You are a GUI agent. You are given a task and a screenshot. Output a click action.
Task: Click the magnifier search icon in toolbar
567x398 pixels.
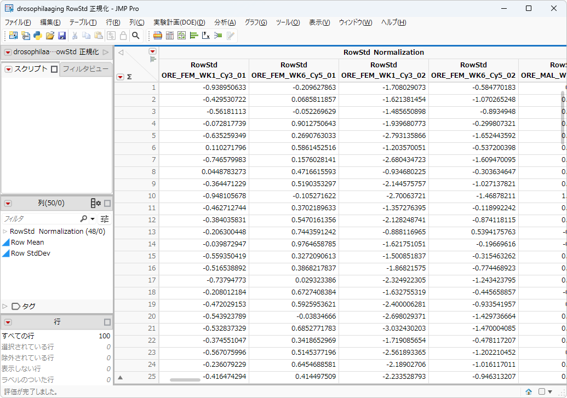pyautogui.click(x=136, y=36)
